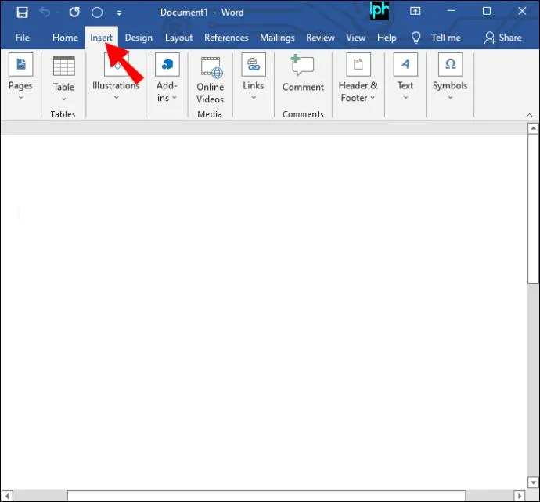The image size is (540, 502).
Task: Click the Comment bubble icon
Action: (x=302, y=65)
